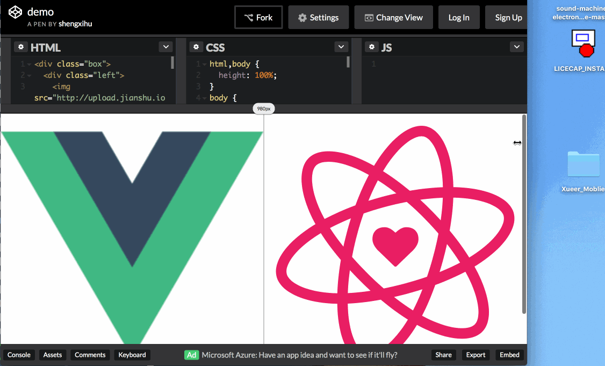
Task: Open author shengxihu profile link
Action: tap(75, 24)
